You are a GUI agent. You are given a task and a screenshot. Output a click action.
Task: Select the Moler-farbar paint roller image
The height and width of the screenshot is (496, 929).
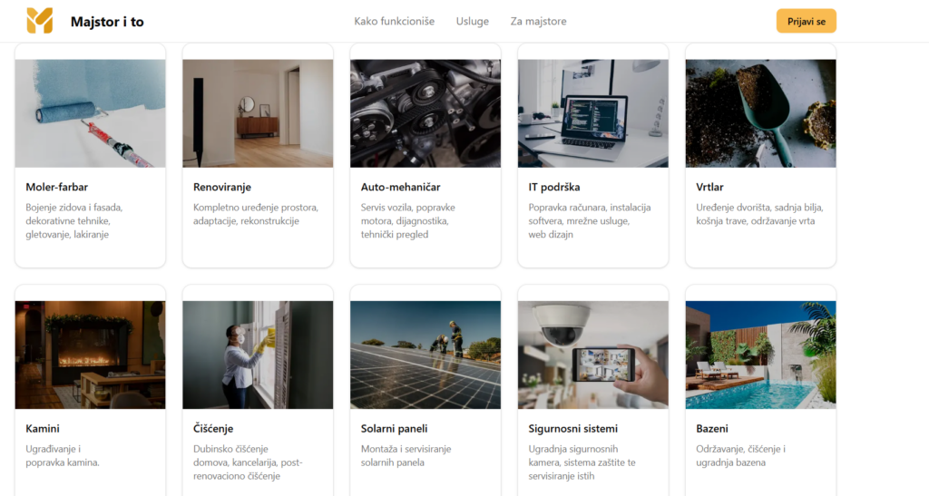[91, 113]
